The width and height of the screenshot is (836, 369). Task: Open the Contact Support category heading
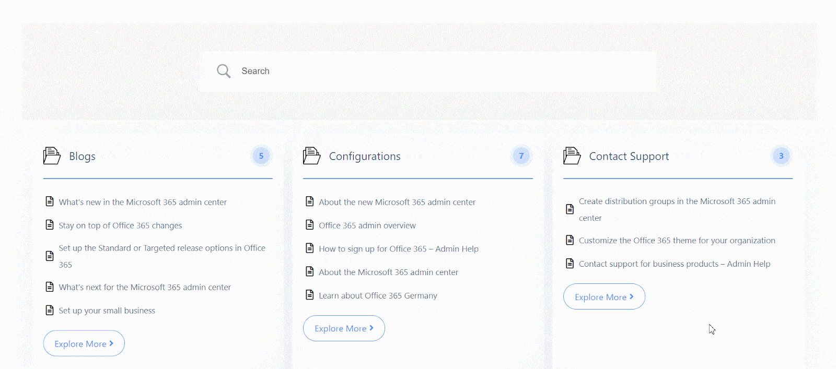pos(629,156)
